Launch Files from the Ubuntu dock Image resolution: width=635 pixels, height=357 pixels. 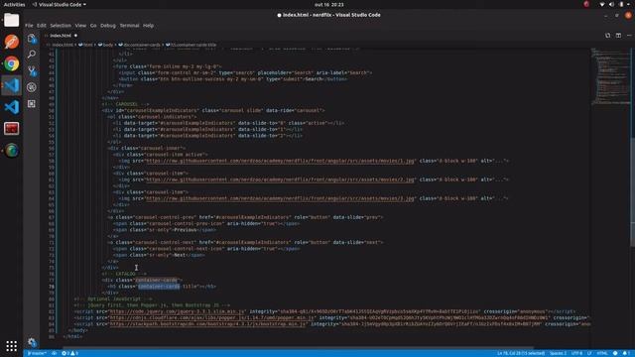(11, 20)
